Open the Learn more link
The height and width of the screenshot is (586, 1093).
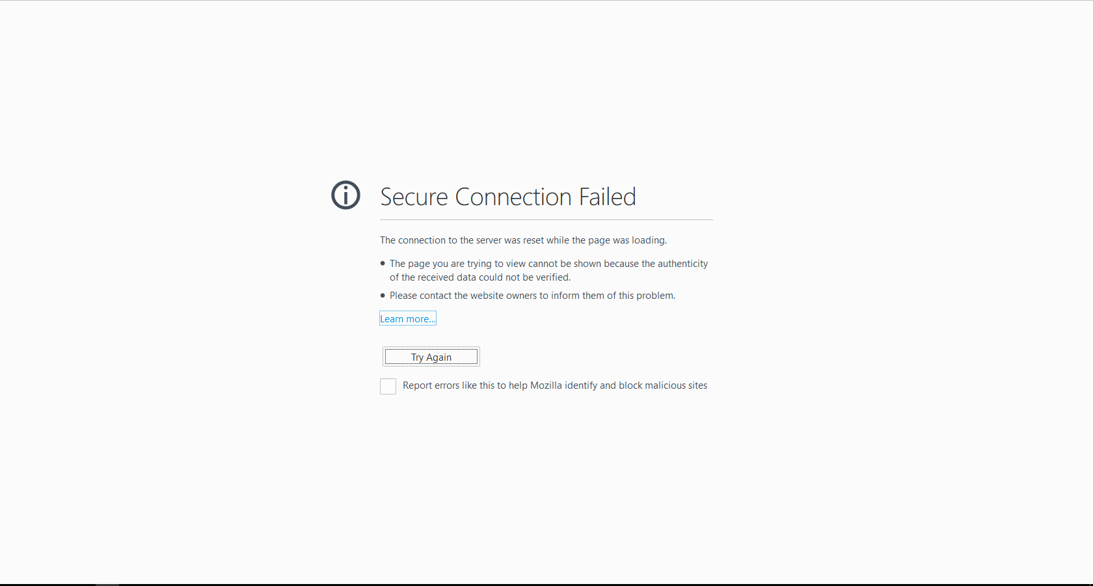point(408,319)
